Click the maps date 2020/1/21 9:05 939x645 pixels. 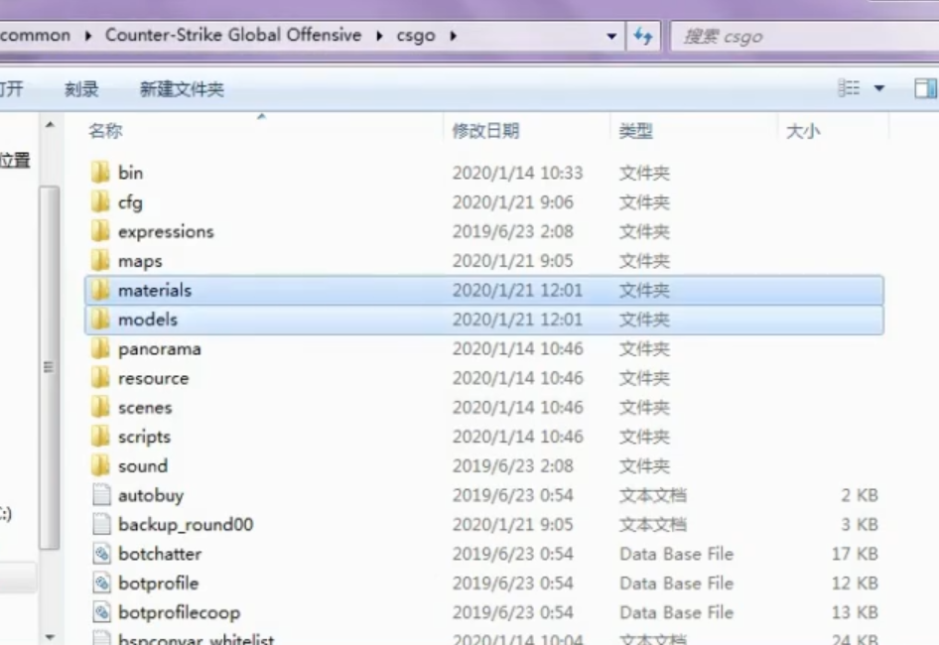(512, 261)
